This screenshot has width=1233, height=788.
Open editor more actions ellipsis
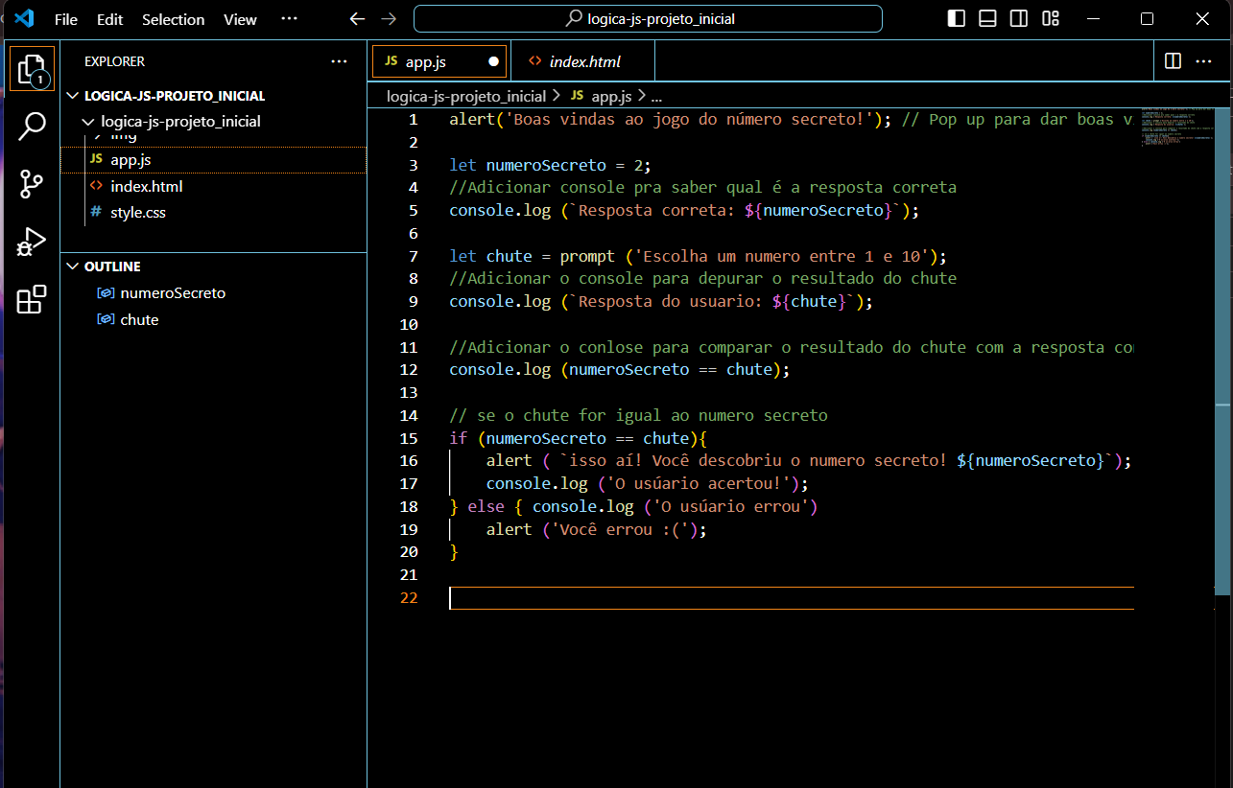[1203, 60]
